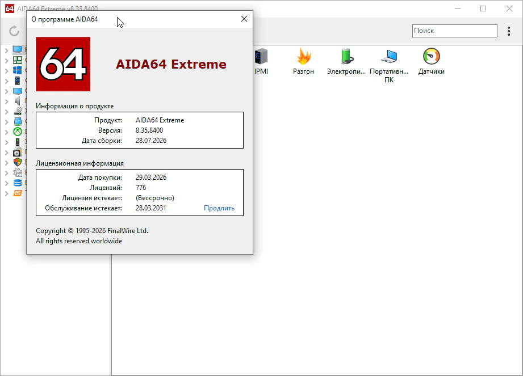
Task: Click the large 64 logo in About dialog
Action: tap(63, 64)
